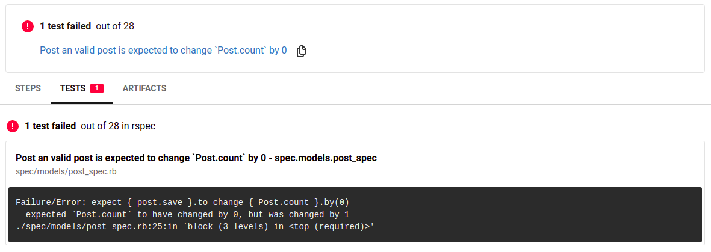Click the top "1 test failed" bold text
Screen dimensions: 711x252
pyautogui.click(x=65, y=26)
